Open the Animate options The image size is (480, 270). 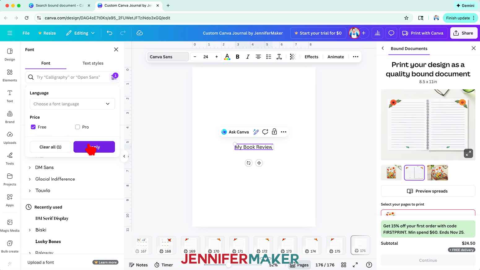point(336,57)
